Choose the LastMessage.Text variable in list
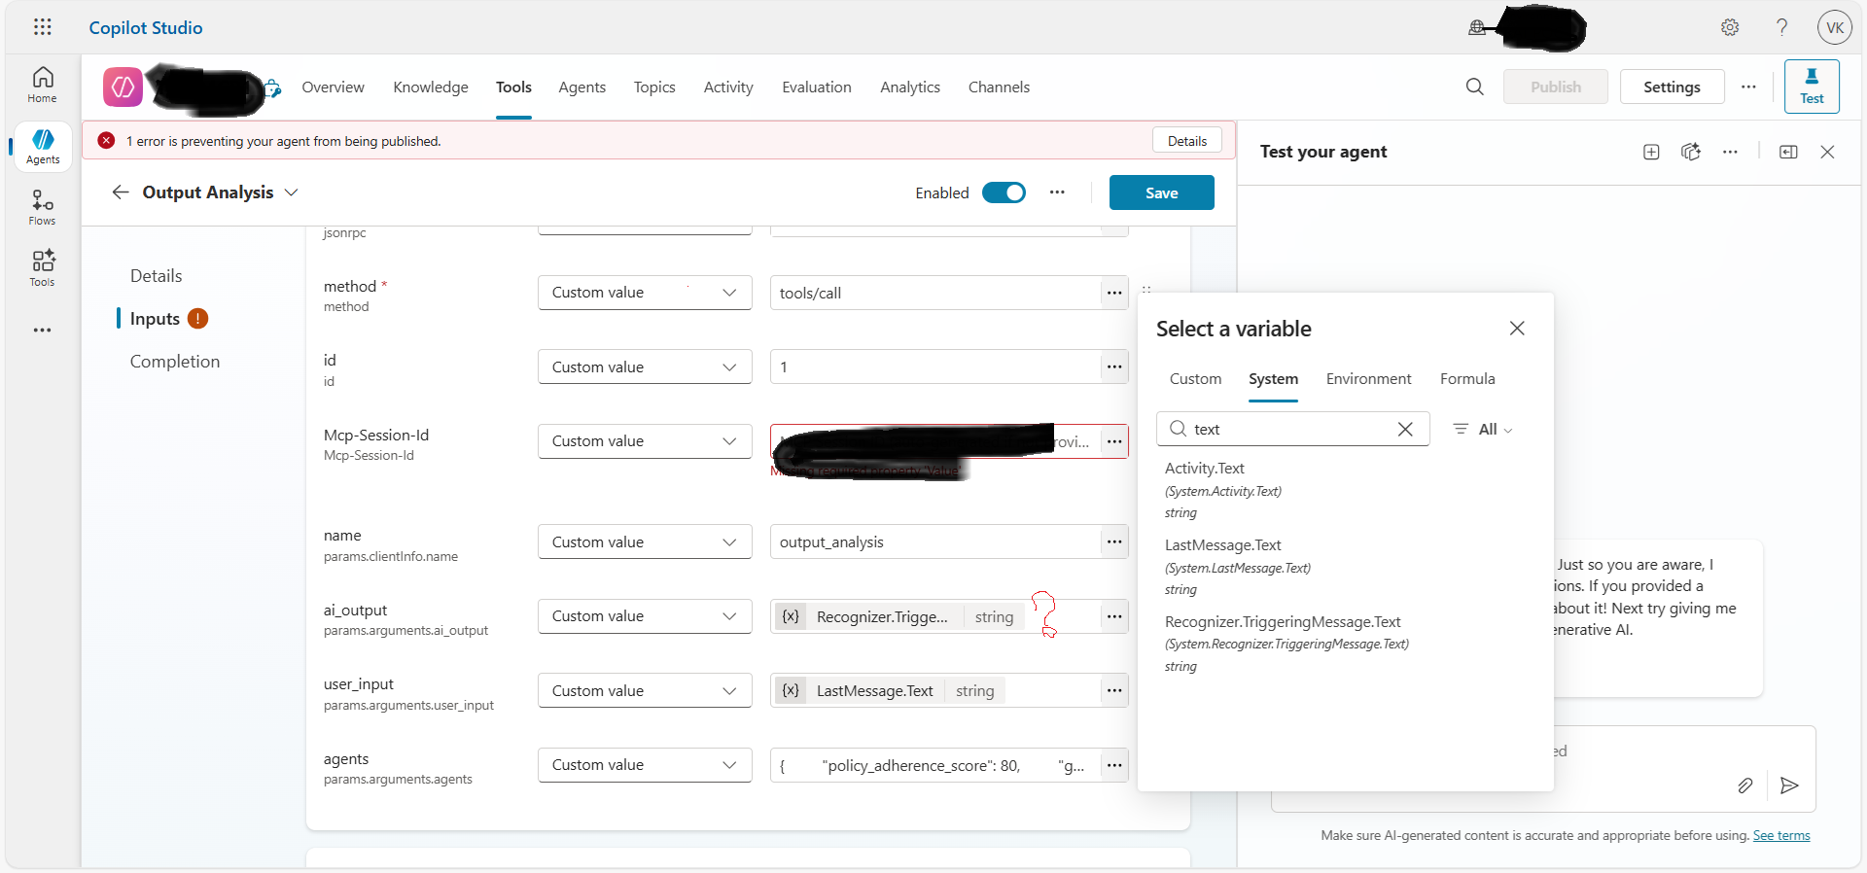Image resolution: width=1867 pixels, height=873 pixels. coord(1238,567)
